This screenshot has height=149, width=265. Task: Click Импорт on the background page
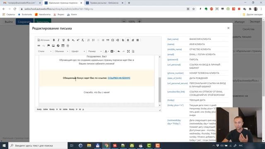point(239,22)
